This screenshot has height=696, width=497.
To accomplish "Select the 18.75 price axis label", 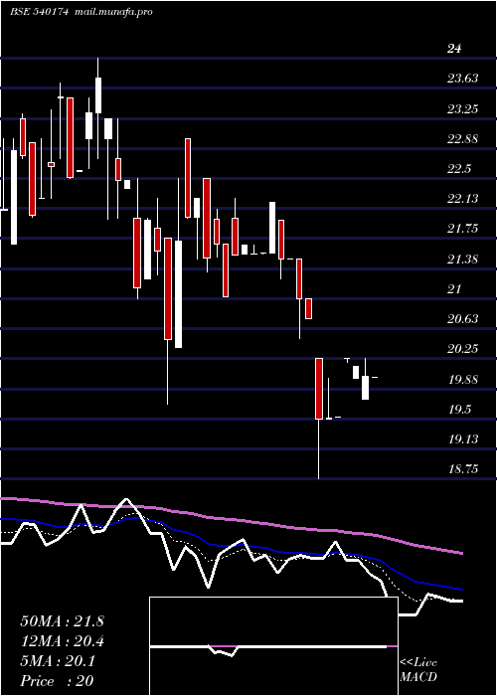I will (462, 469).
